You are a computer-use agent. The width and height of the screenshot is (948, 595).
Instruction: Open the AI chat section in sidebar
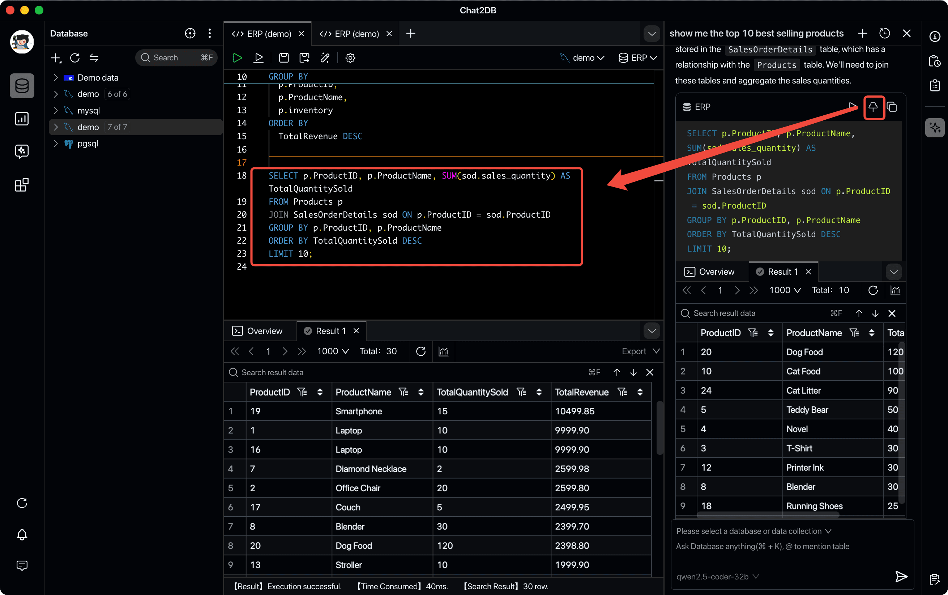point(22,151)
